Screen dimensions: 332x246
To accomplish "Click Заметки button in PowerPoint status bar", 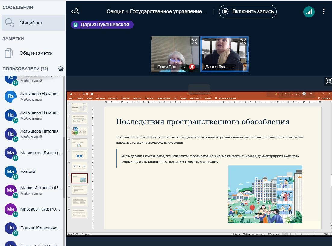I will click(237, 234).
